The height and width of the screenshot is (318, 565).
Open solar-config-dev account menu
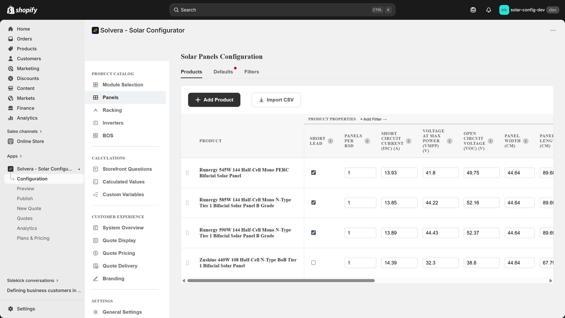point(529,10)
